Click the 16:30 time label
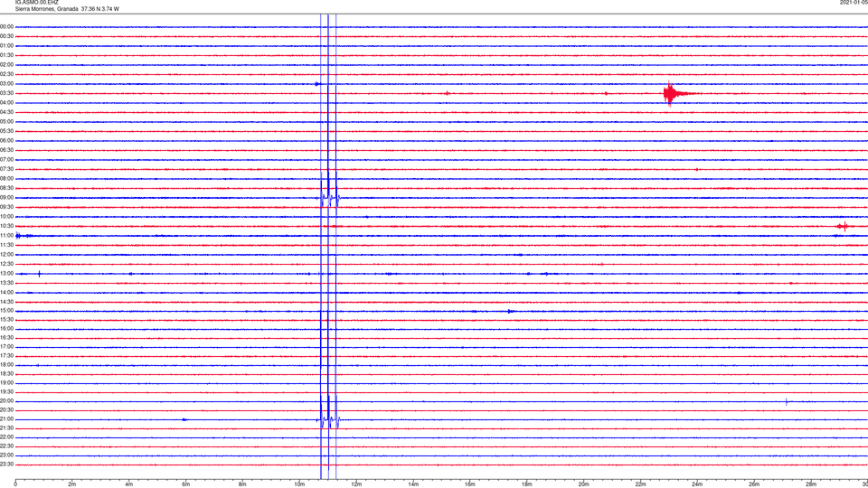This screenshot has height=488, width=868. pyautogui.click(x=6, y=337)
